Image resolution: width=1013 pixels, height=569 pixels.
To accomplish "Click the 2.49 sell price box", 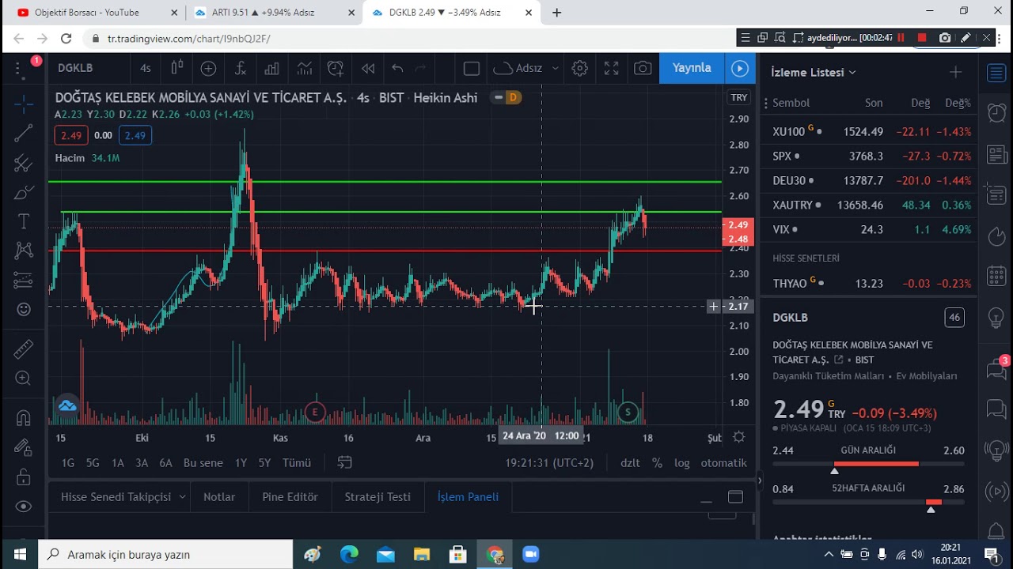I will [x=71, y=135].
